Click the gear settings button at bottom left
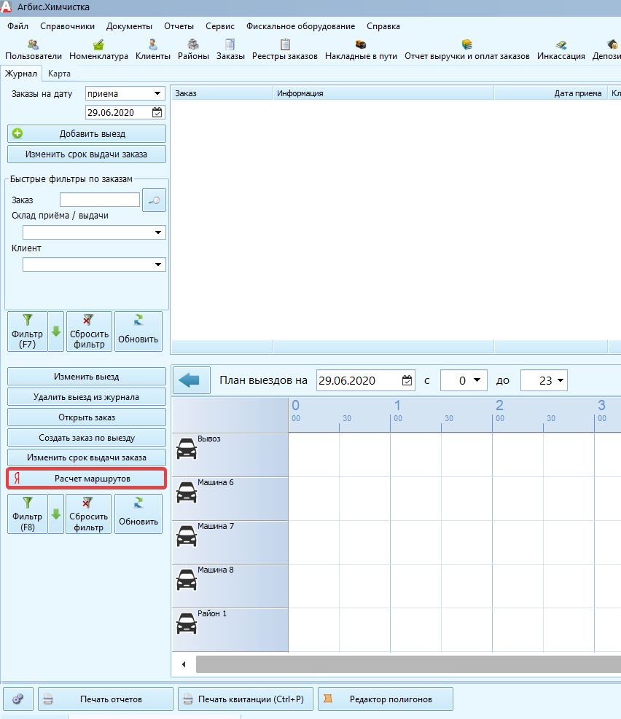 [18, 699]
